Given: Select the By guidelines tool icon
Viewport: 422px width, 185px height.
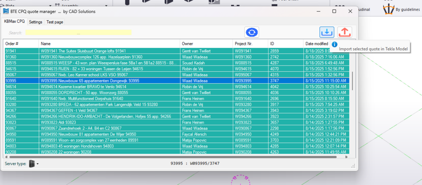Looking at the screenshot, I should (388, 9).
